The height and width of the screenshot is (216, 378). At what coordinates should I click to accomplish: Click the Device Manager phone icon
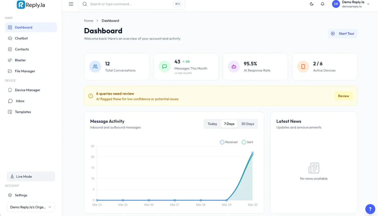pyautogui.click(x=10, y=90)
